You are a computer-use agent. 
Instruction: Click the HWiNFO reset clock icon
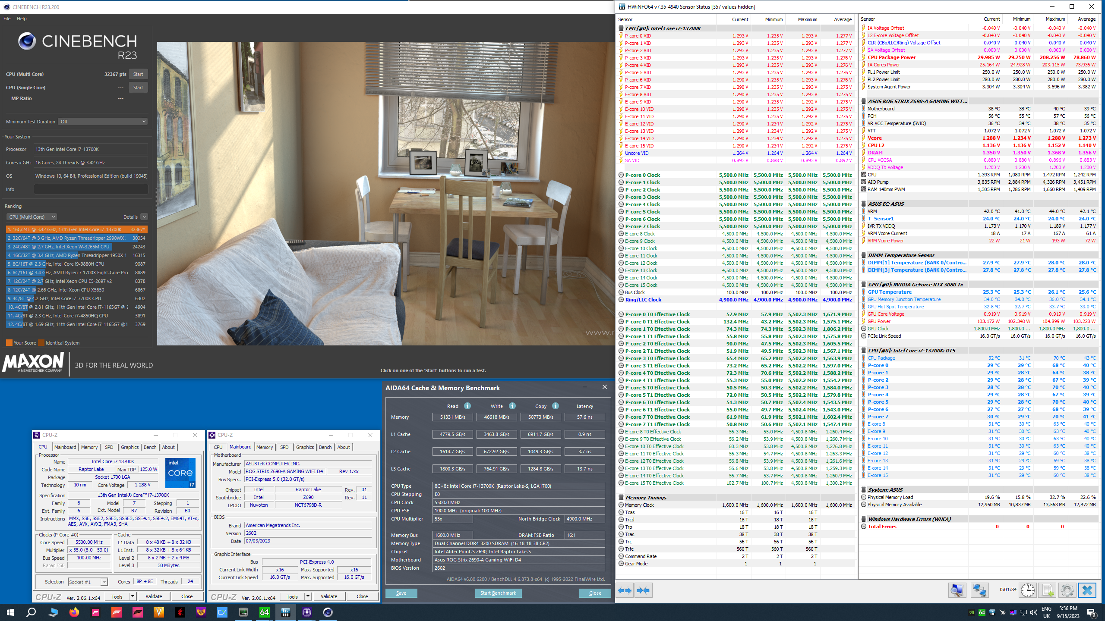pyautogui.click(x=1027, y=590)
